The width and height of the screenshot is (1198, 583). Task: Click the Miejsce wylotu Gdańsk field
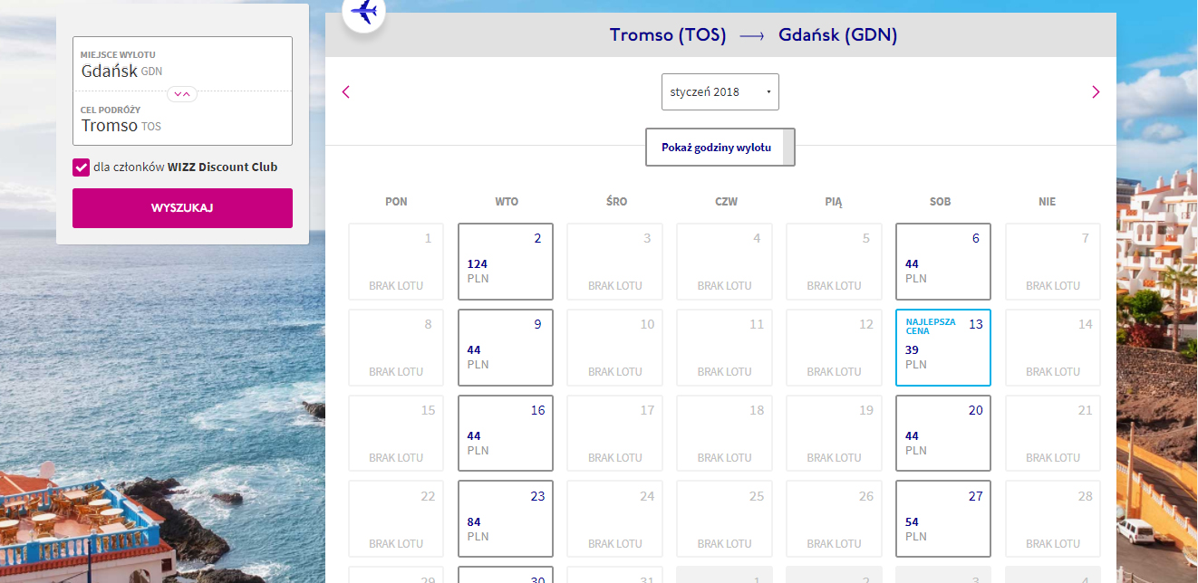click(x=182, y=64)
